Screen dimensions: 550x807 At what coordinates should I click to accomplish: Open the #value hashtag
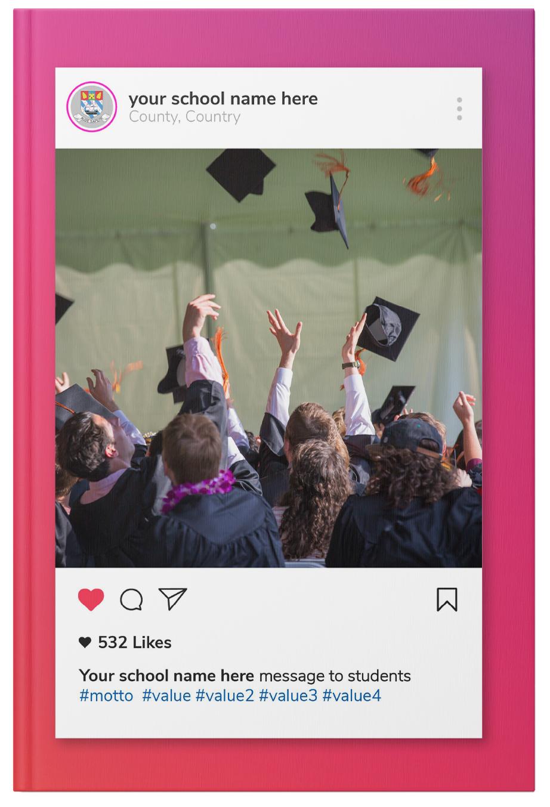click(166, 695)
